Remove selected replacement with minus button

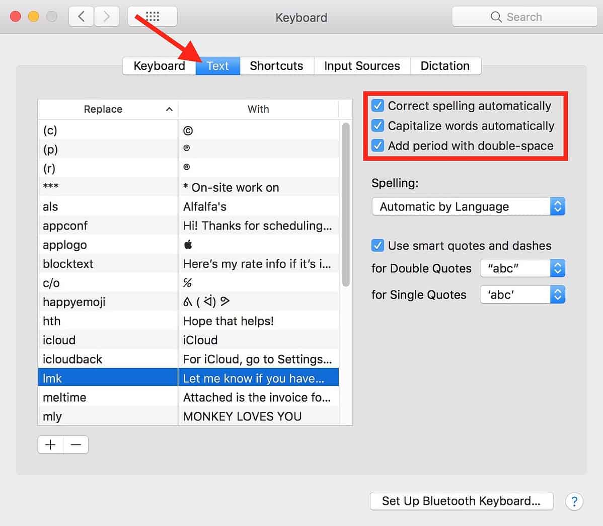(76, 444)
